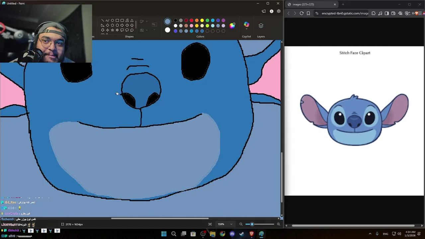Pick the Cloud callout shape
425x239 pixels.
[x=132, y=30]
